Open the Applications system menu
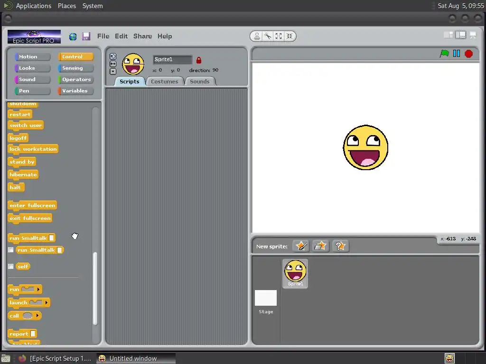The height and width of the screenshot is (364, 486). coord(34,6)
